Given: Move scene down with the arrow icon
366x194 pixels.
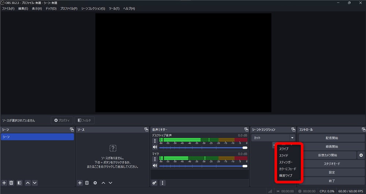Looking at the screenshot, I should point(35,183).
